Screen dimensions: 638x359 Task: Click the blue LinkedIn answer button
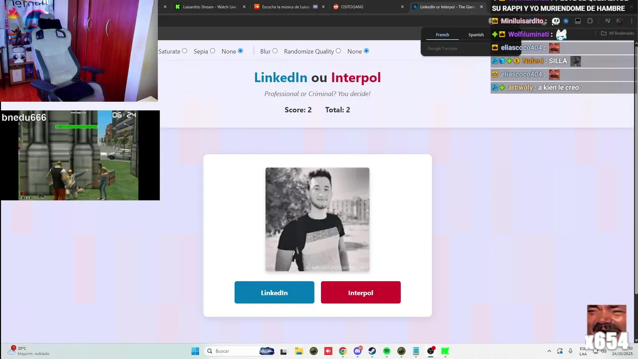tap(274, 293)
